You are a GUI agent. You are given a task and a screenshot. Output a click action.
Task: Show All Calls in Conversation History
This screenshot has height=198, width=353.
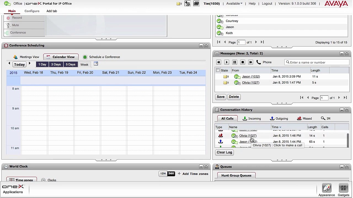click(227, 119)
